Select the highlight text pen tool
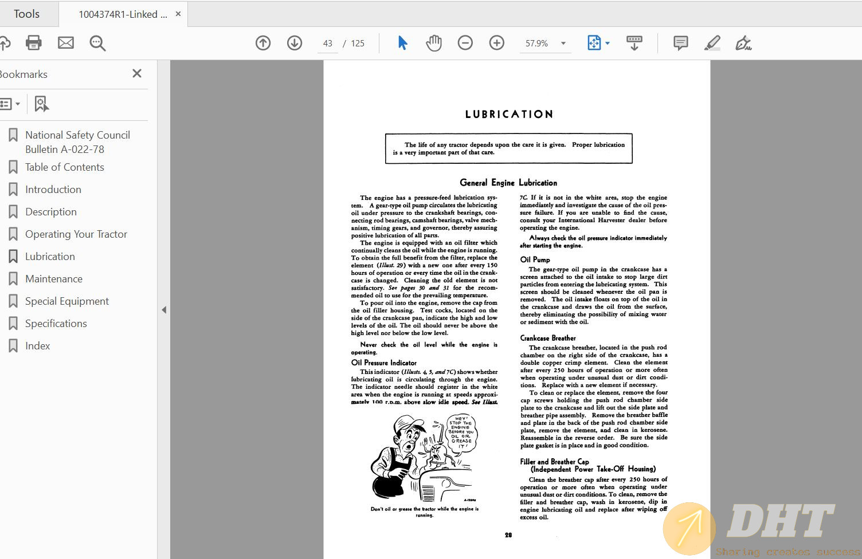 pyautogui.click(x=712, y=43)
